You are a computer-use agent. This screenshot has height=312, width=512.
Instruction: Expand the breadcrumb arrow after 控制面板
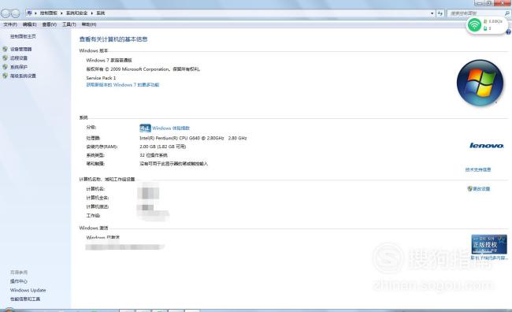coord(61,13)
